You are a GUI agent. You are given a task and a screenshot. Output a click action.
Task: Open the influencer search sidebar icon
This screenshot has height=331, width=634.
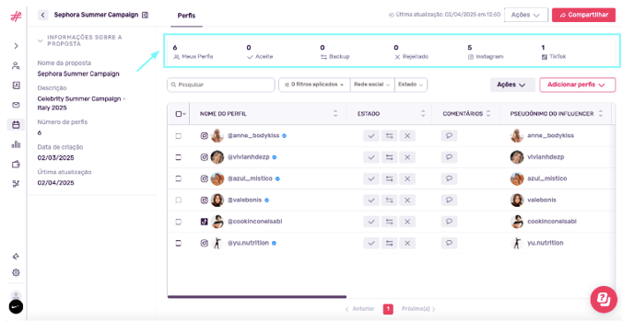coord(16,66)
